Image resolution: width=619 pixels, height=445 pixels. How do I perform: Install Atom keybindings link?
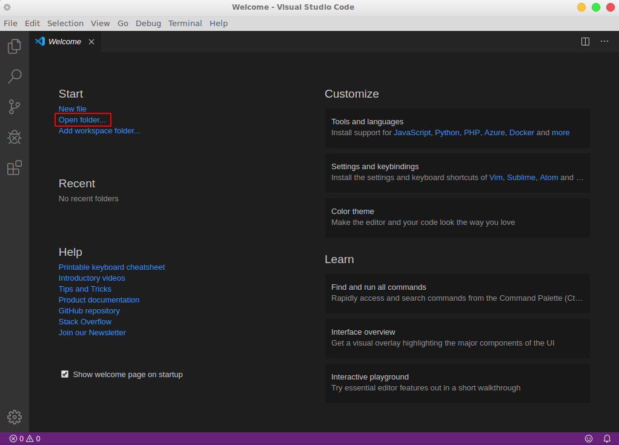(549, 178)
